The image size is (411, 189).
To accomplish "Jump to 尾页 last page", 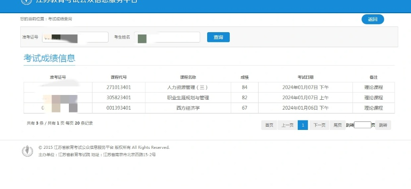I will (337, 125).
